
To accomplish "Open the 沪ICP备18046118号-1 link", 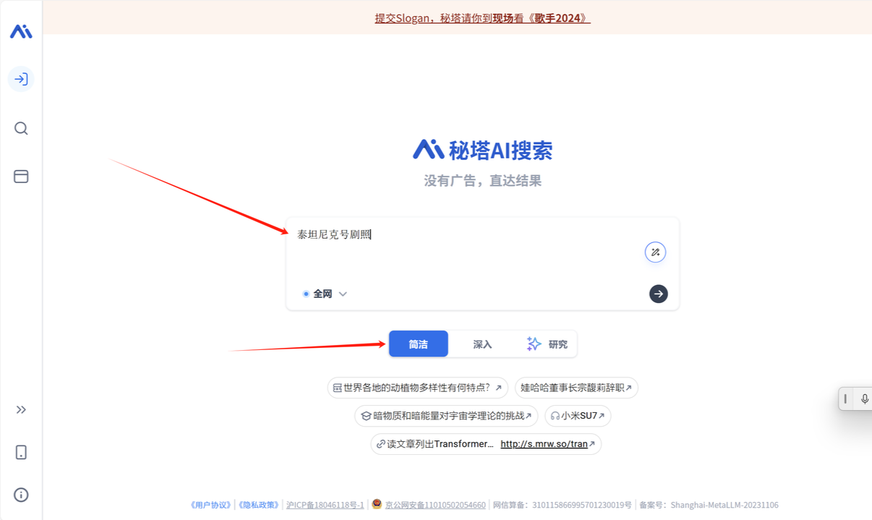I will tap(325, 505).
